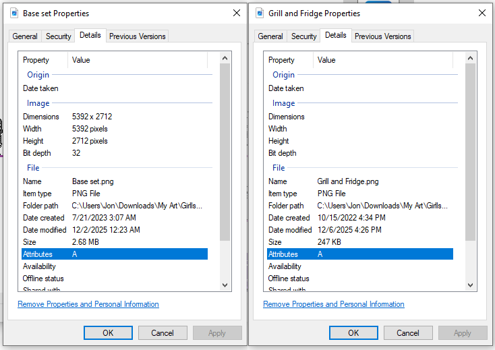Select Date taken row in Base set dialog
The width and height of the screenshot is (495, 350).
click(115, 88)
